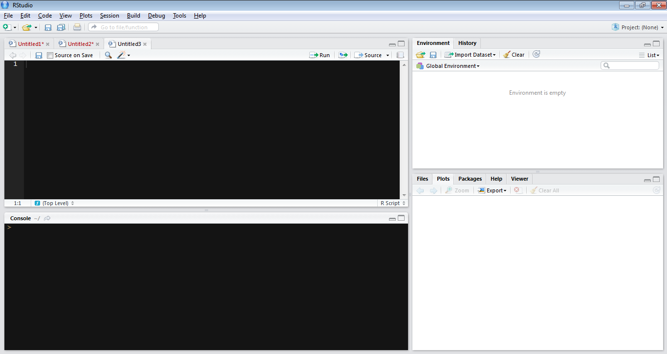Click the re-run previous code icon
The image size is (667, 354).
[x=343, y=55]
